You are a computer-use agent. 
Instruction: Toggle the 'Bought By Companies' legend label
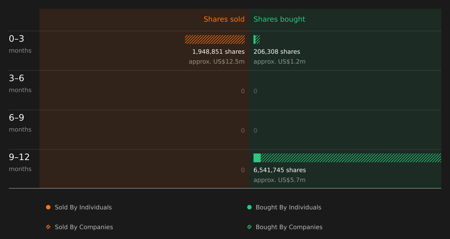click(x=289, y=227)
